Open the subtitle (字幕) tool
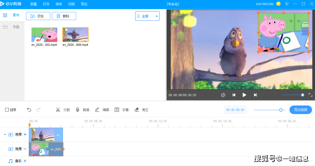The image size is (315, 166). [117, 110]
